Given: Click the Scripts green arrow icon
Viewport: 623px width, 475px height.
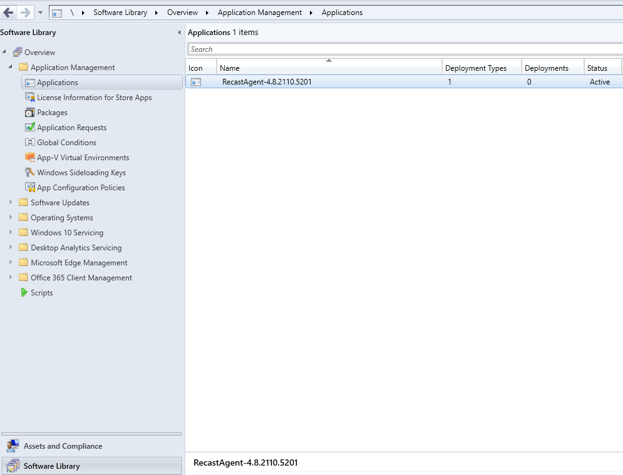Looking at the screenshot, I should (x=24, y=292).
